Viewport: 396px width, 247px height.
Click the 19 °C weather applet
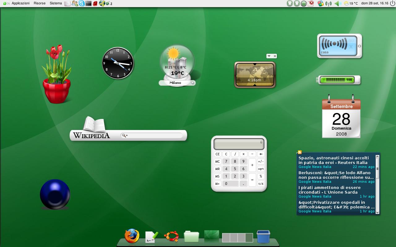click(x=351, y=3)
